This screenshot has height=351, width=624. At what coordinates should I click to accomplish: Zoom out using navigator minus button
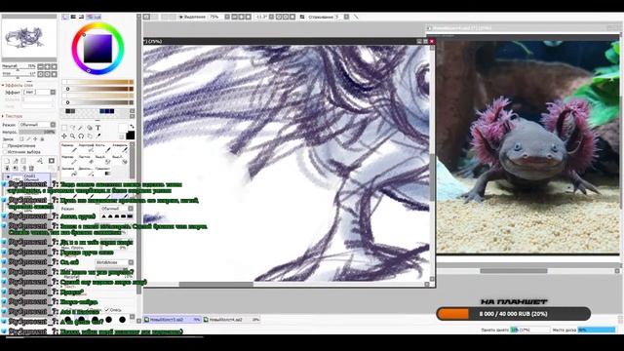(40, 66)
